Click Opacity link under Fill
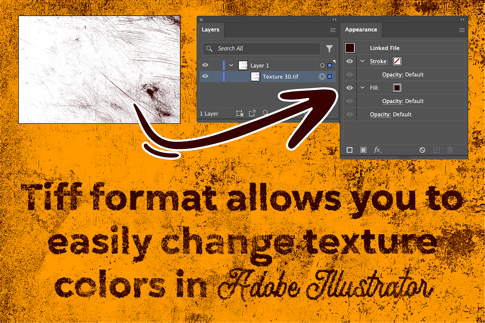 click(392, 101)
